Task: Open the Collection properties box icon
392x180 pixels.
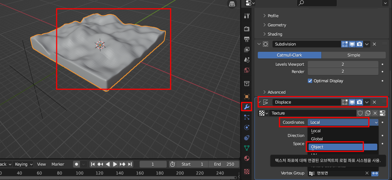Action: (247, 83)
